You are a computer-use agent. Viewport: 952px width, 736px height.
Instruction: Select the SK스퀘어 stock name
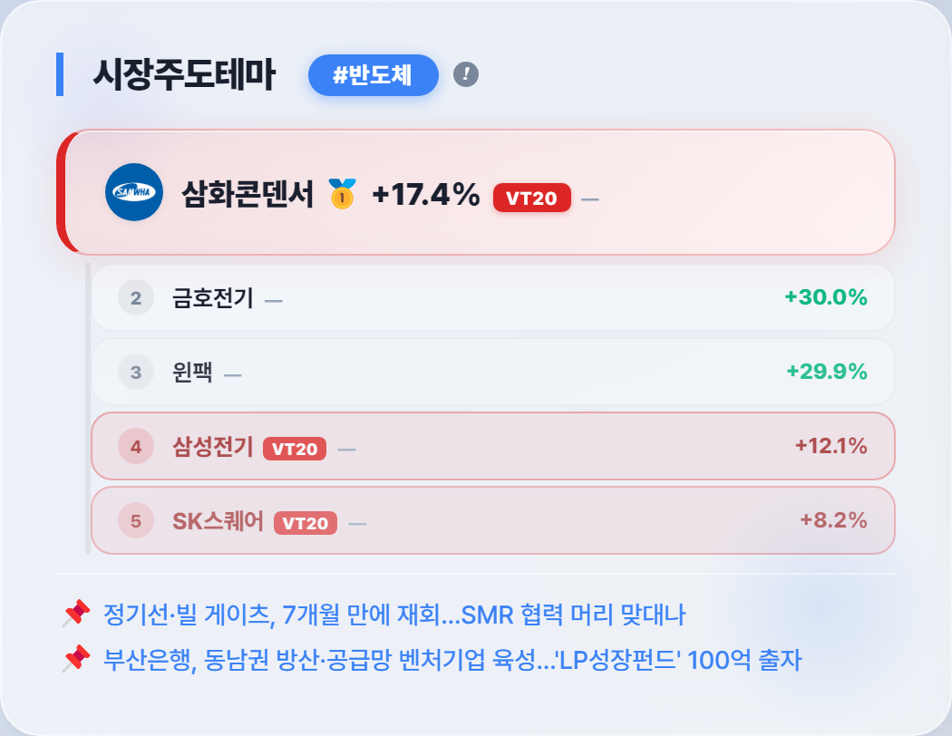click(x=218, y=521)
